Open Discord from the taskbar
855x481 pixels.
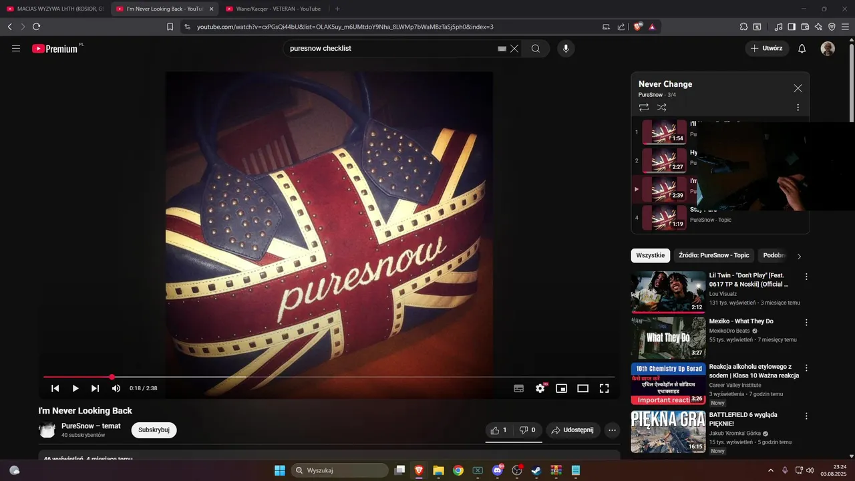tap(497, 470)
